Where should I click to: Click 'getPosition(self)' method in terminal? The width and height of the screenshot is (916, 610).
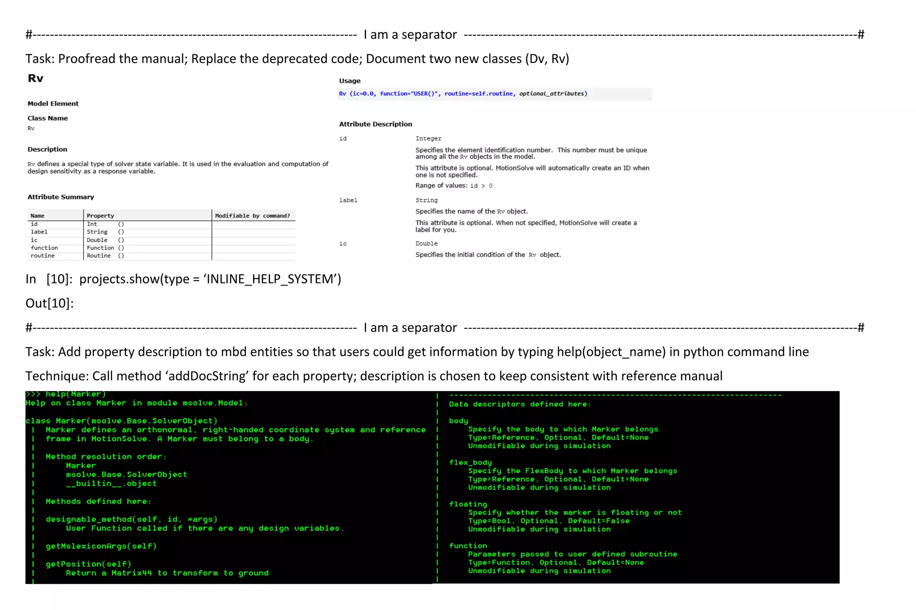click(89, 564)
